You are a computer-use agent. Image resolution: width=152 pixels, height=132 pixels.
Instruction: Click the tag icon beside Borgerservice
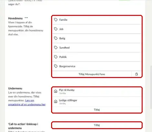click(56, 66)
